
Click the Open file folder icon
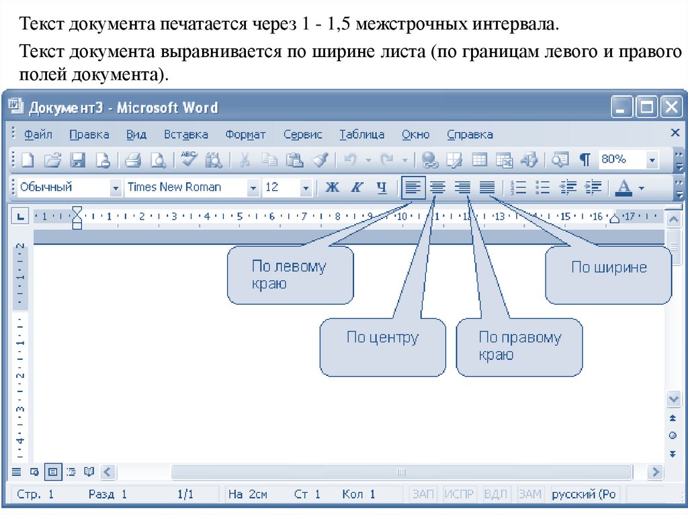52,160
